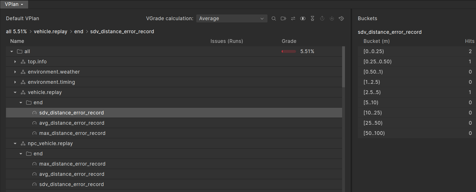
Task: Click the red grade progress bar for all
Action: coord(289,51)
